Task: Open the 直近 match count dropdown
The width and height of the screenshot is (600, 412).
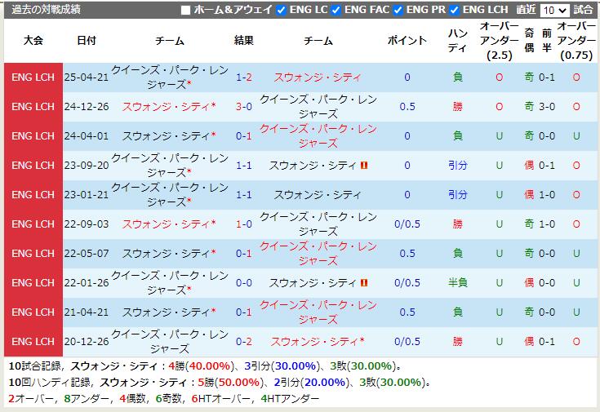Action: [554, 11]
